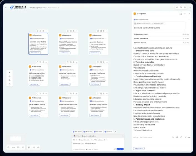Open more options above the Stable Diffusion Outline card
196x156 pixels.
coord(77,31)
